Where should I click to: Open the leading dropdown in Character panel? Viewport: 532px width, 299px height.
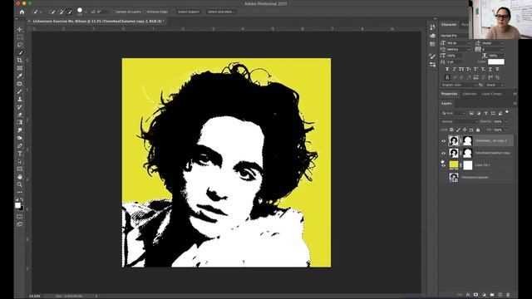point(502,43)
